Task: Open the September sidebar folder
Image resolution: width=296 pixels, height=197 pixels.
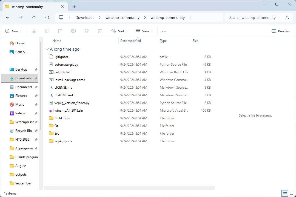Action: click(20, 183)
